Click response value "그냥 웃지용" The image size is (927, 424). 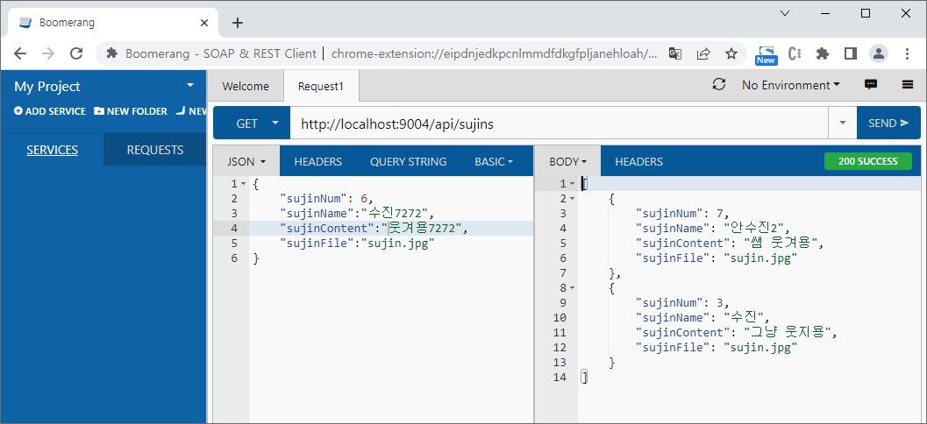[x=788, y=332]
